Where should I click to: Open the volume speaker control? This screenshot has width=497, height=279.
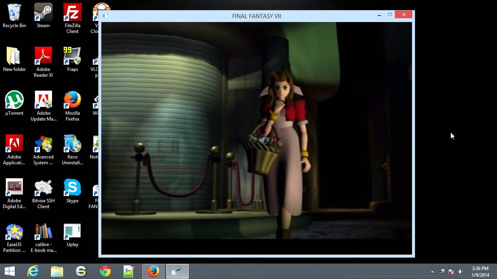pyautogui.click(x=461, y=272)
